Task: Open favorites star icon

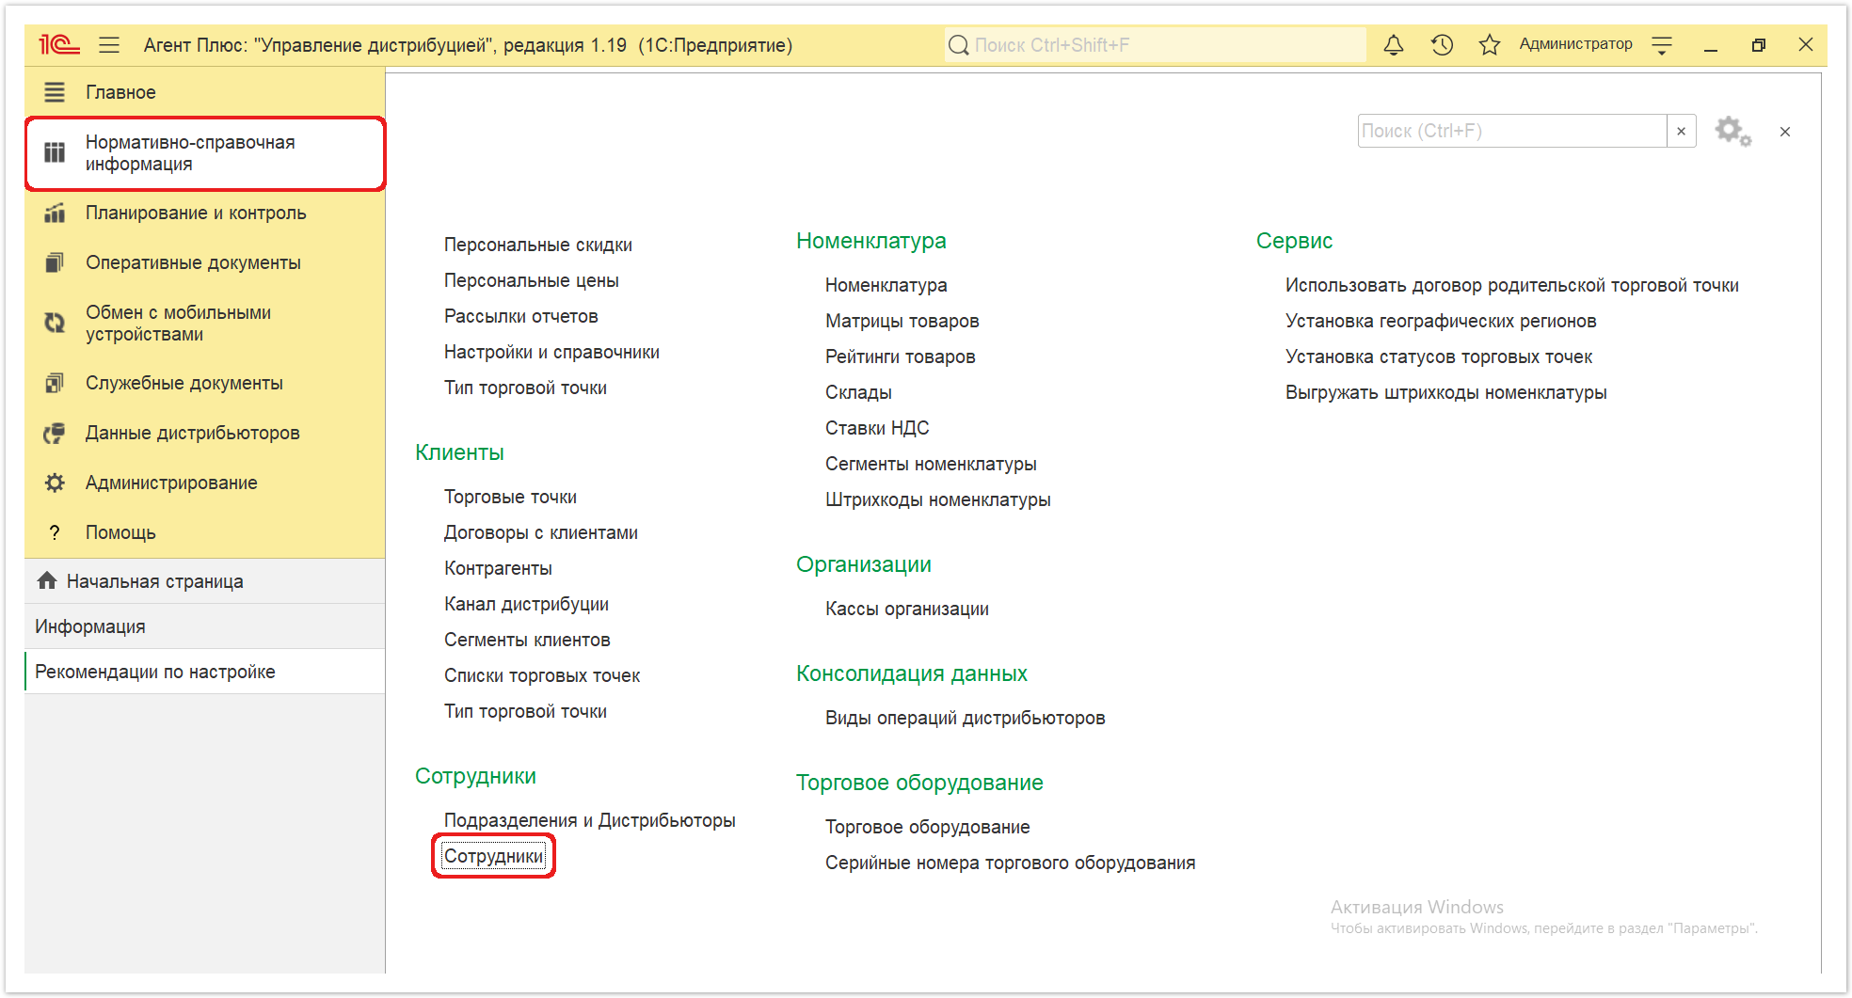Action: click(x=1489, y=44)
